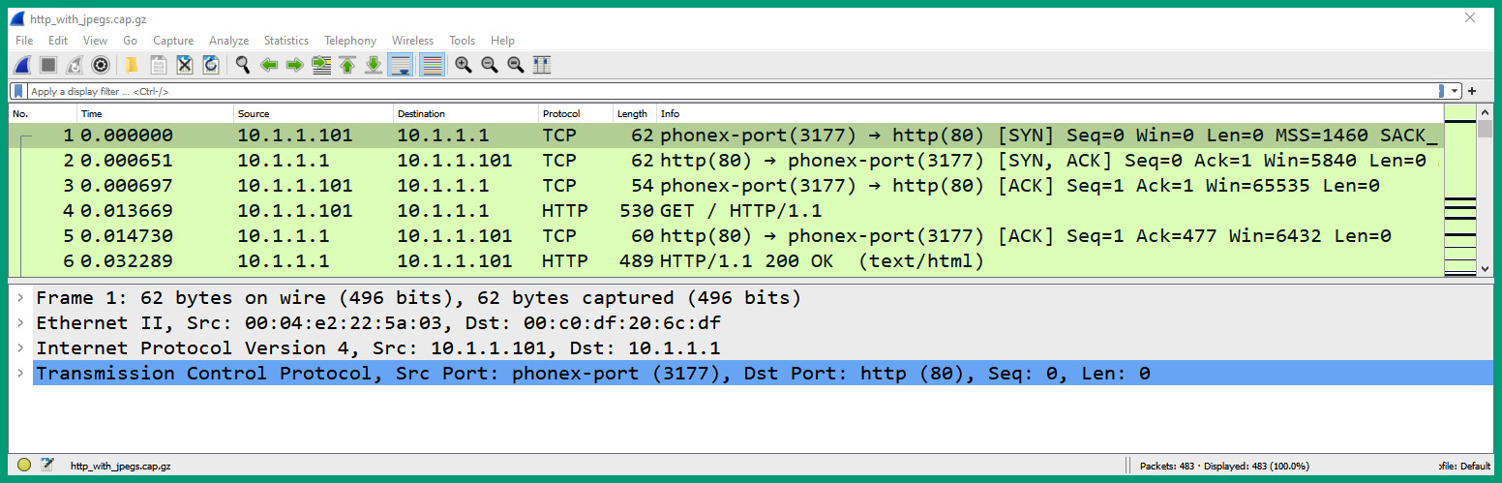Go forward in packet history arrow

click(x=295, y=65)
